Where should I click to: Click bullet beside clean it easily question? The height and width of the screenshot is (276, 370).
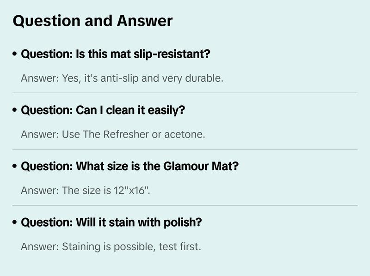pyautogui.click(x=15, y=111)
